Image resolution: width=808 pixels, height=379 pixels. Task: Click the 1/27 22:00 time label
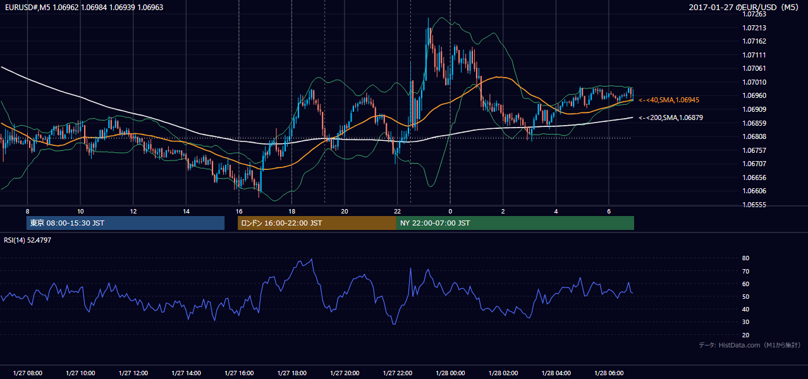[x=397, y=373]
